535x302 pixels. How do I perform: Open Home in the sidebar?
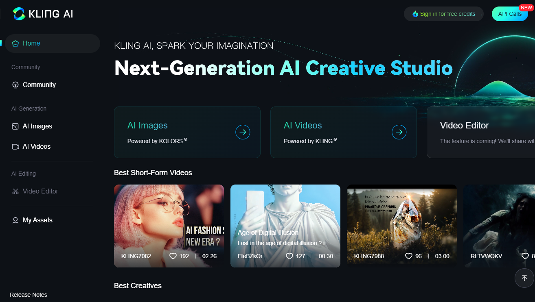(x=31, y=43)
